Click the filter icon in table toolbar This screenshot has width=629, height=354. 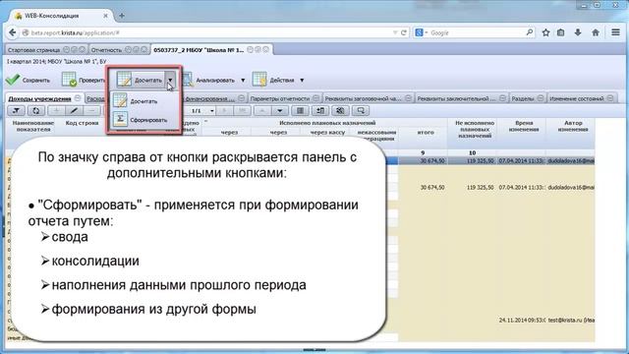click(x=16, y=110)
